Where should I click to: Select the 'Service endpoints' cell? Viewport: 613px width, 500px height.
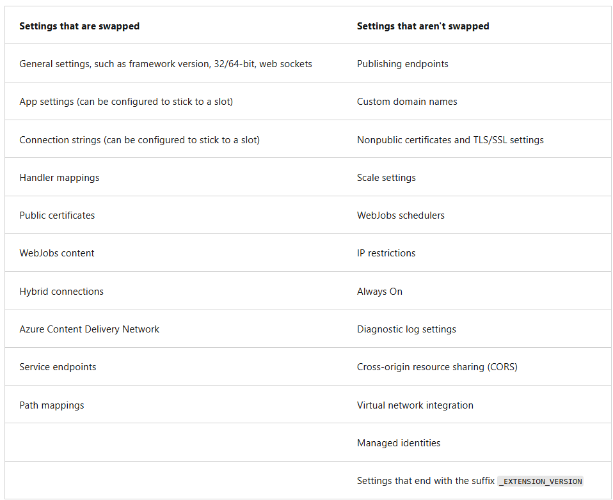(58, 367)
